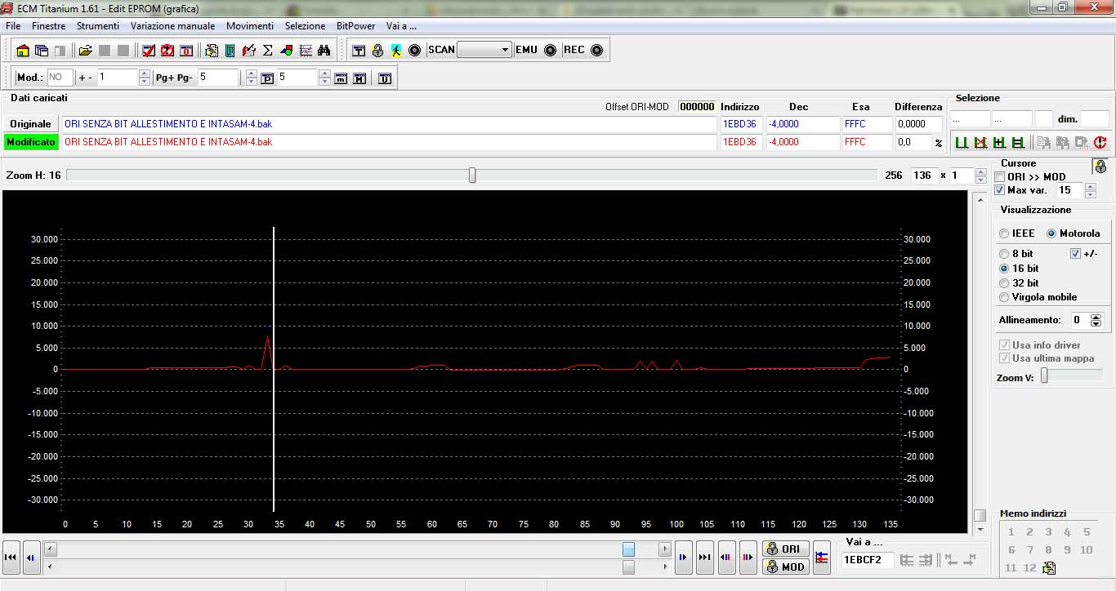Click the binoculars search icon

(x=324, y=51)
